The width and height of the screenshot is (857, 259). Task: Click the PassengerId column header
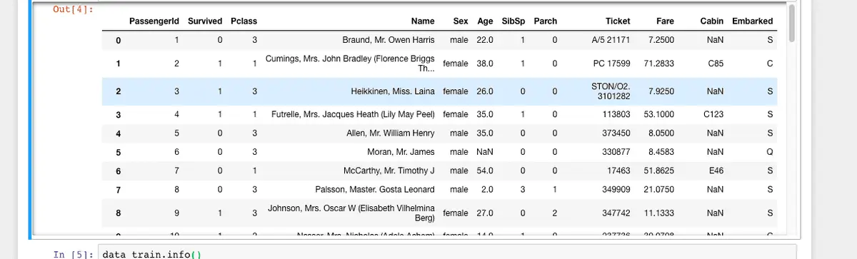156,21
